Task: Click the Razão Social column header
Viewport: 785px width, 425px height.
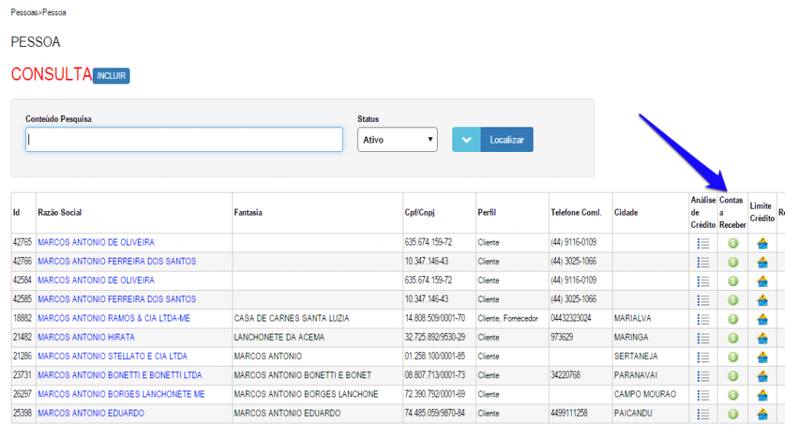Action: tap(60, 212)
